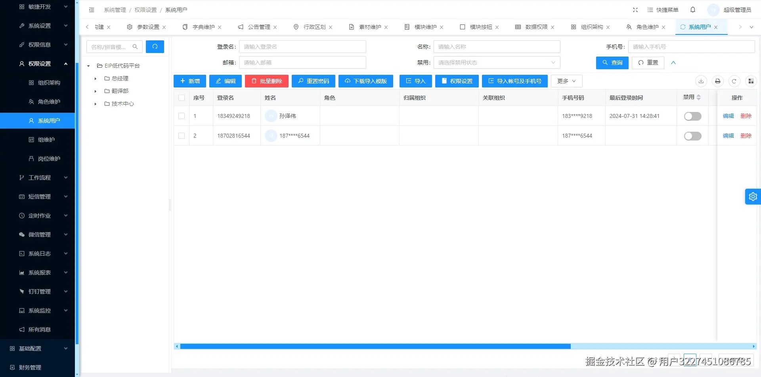The image size is (761, 377).
Task: Switch to the 公告管理 tab
Action: tap(259, 27)
